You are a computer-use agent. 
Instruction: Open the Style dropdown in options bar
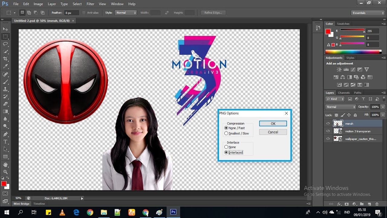[x=126, y=13]
